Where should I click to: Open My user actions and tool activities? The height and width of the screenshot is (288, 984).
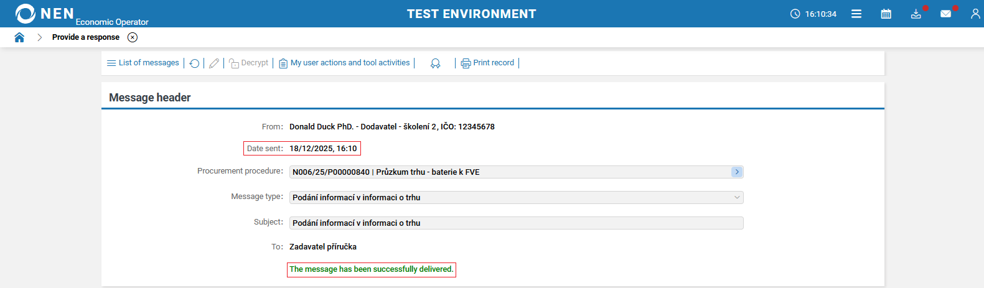(344, 63)
